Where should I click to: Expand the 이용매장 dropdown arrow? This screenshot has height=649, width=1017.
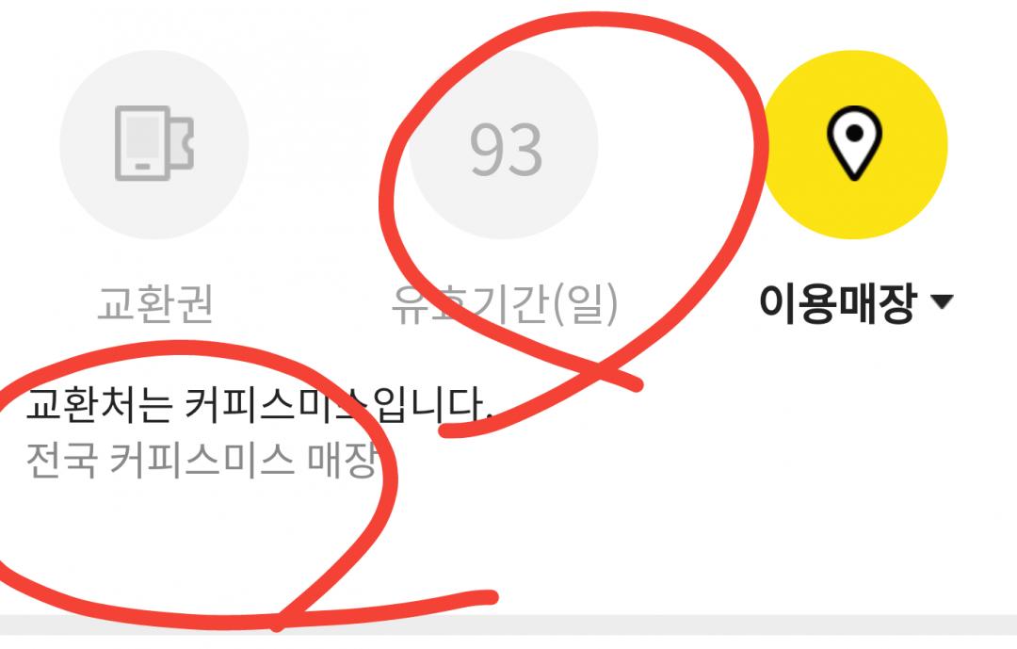pos(942,301)
